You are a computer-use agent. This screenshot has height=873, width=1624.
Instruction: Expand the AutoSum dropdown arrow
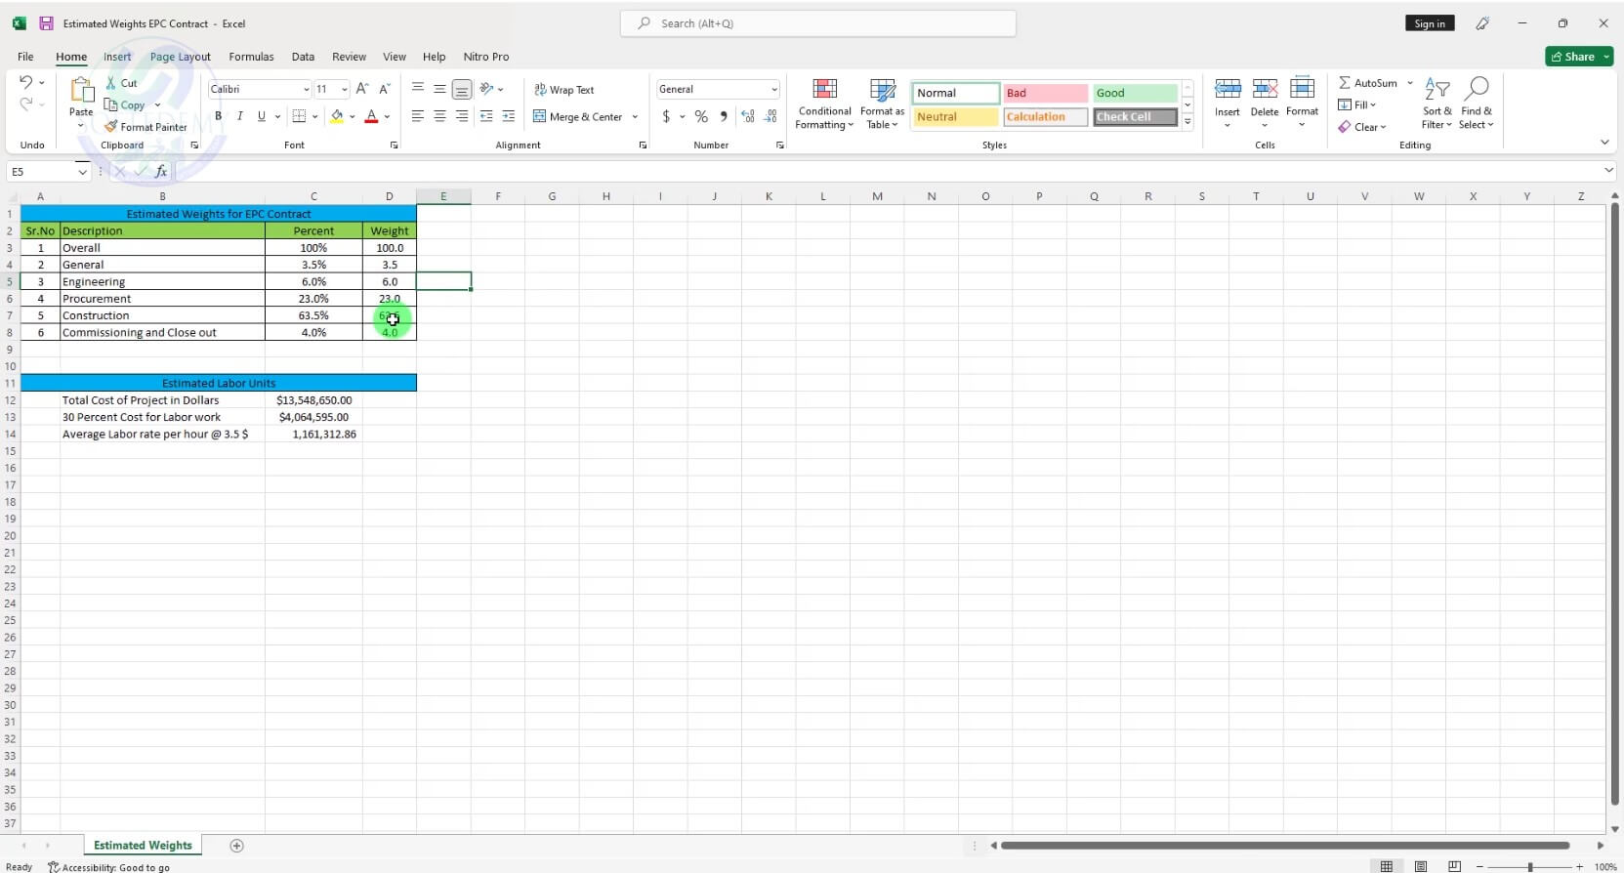pos(1409,83)
